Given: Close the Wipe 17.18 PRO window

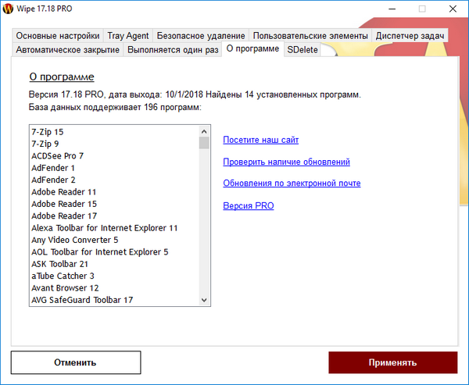Looking at the screenshot, I should point(453,9).
